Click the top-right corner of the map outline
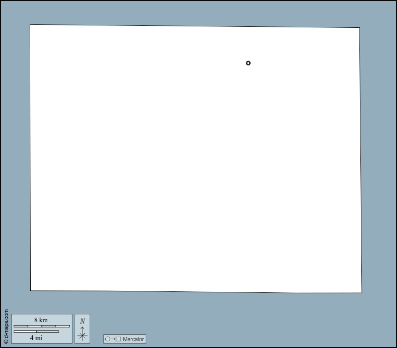The width and height of the screenshot is (397, 348). point(359,28)
